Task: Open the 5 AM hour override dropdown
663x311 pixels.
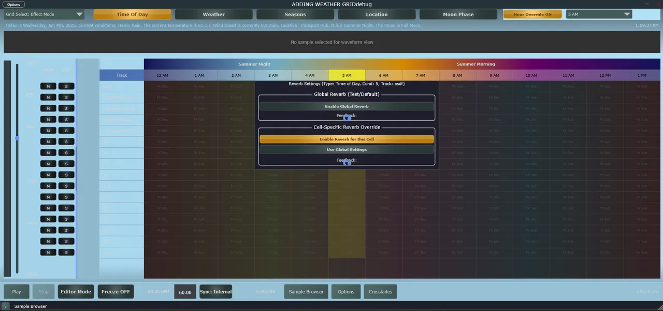Action: 599,15
